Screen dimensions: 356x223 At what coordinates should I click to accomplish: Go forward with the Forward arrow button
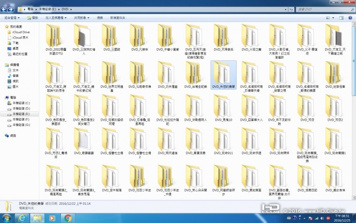(x=11, y=9)
